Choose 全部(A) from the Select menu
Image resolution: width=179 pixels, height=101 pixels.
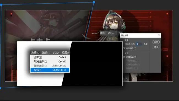pos(50,57)
